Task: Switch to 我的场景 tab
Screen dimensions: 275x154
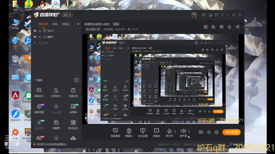Action: [x=43, y=24]
